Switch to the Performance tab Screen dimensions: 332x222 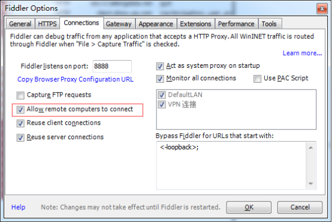pos(236,24)
